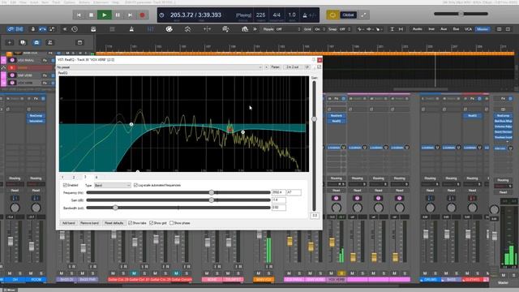The width and height of the screenshot is (519, 292).
Task: Click the double-chevron toolbar overflow icon
Action: (x=255, y=29)
